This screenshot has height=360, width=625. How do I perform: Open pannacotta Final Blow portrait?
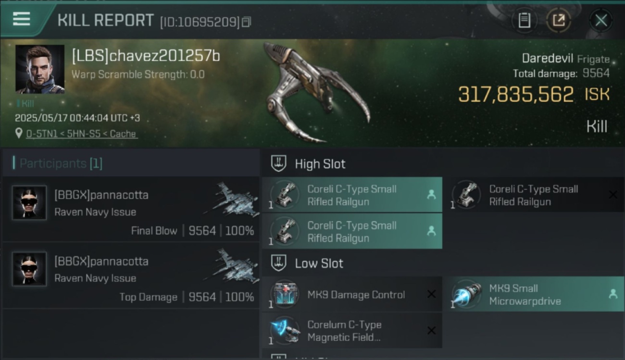click(x=29, y=203)
